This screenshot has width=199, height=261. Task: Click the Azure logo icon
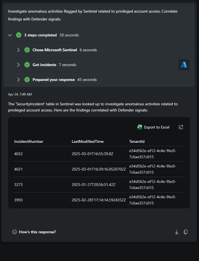pos(184,65)
